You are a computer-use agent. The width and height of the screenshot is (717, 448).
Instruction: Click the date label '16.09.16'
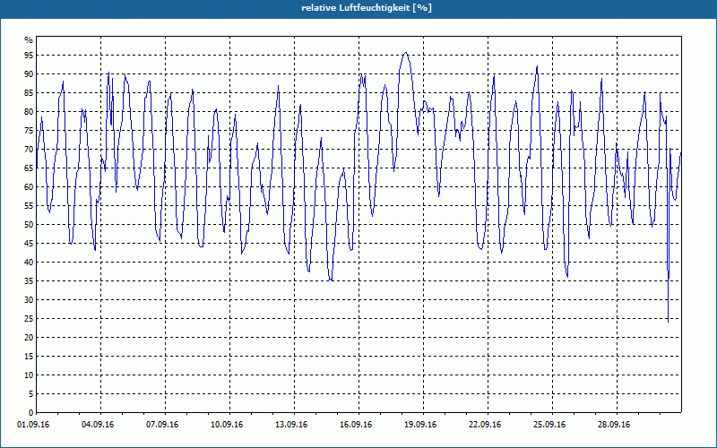pyautogui.click(x=356, y=425)
